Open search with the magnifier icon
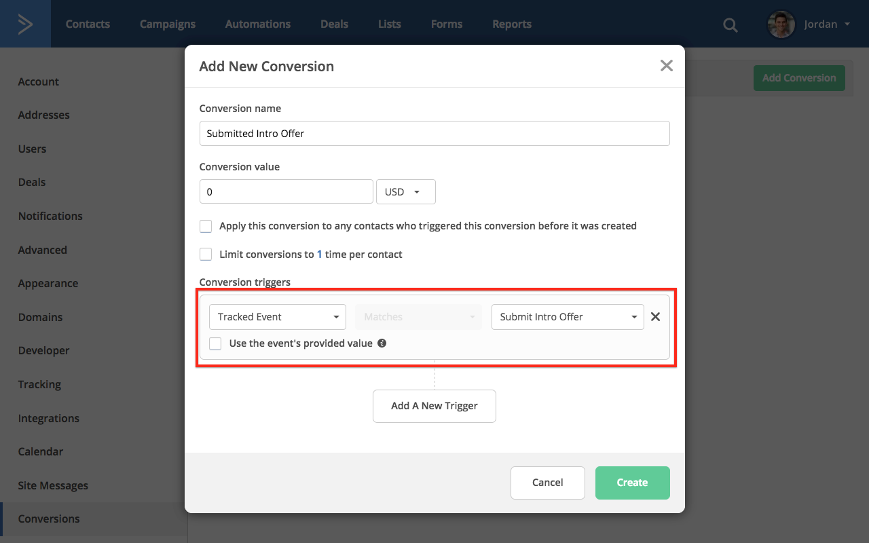The image size is (869, 543). tap(730, 25)
